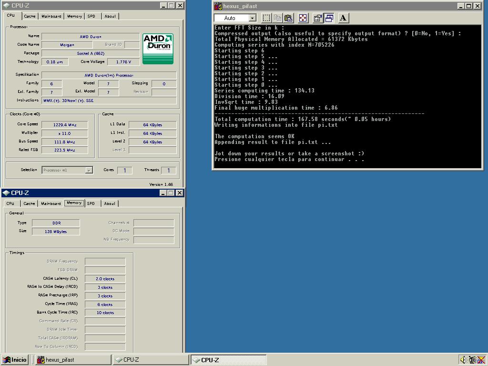Click the Multiplier value x 11.0

tap(65, 133)
